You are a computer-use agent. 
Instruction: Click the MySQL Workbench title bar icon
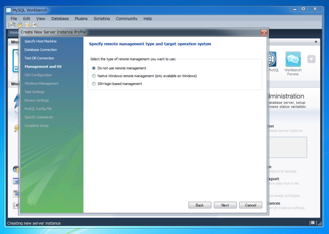tap(8, 10)
